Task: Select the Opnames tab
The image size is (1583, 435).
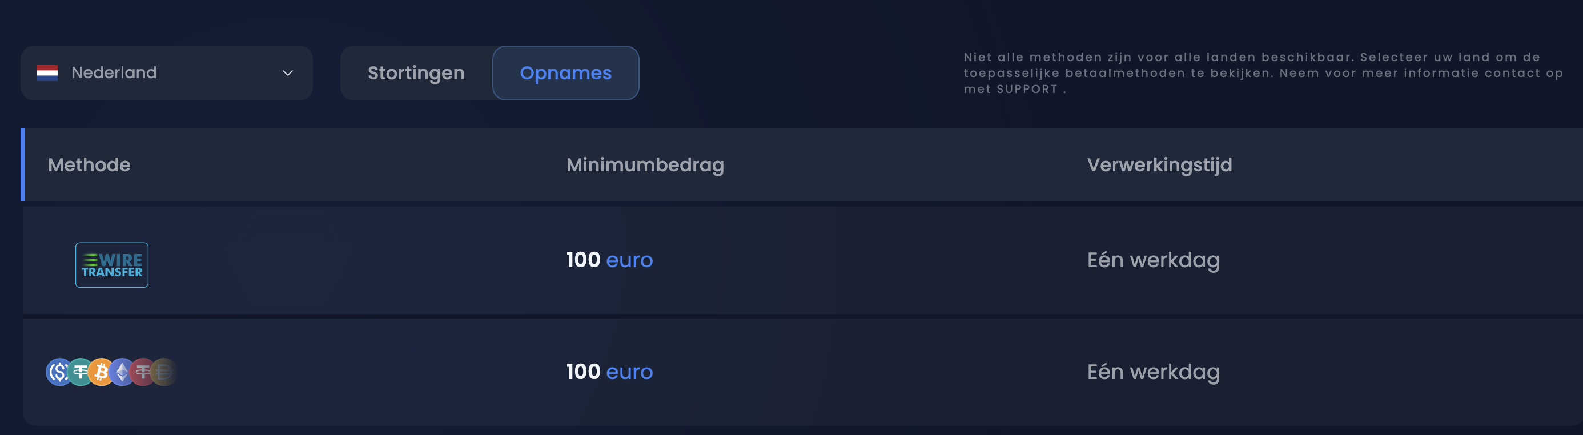Action: click(x=565, y=72)
